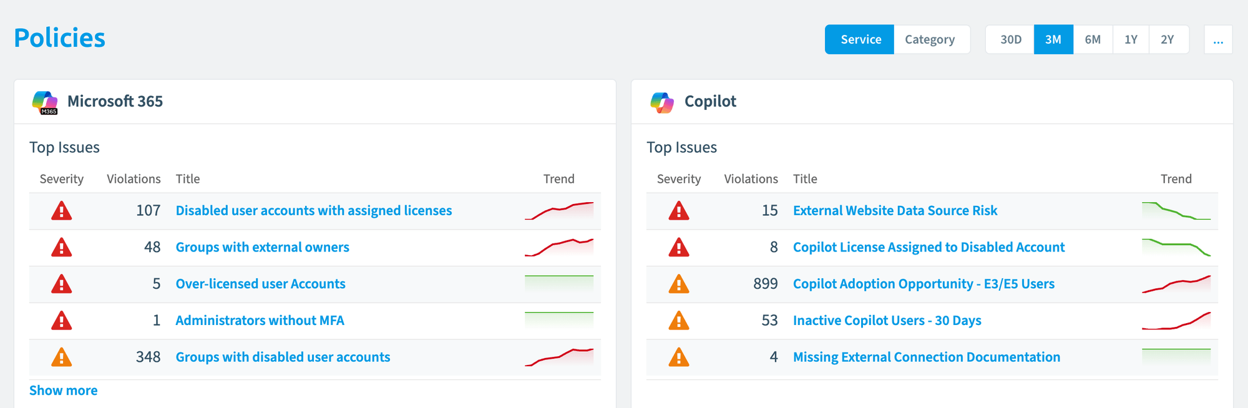Viewport: 1248px width, 408px height.
Task: Click severity icon for Groups with external owners
Action: tap(61, 248)
